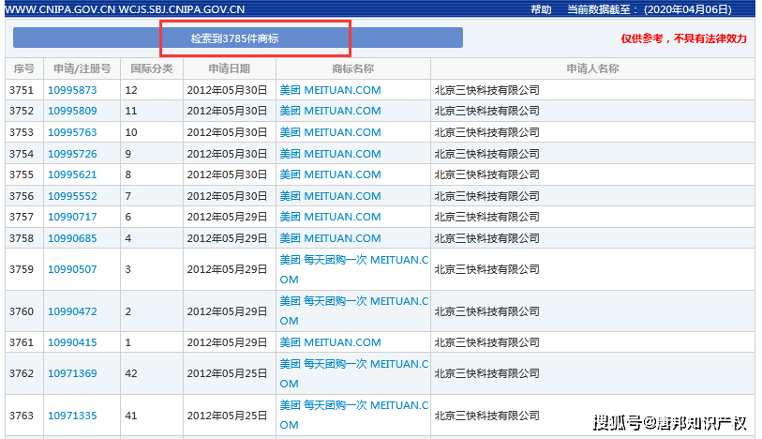Viewport: 762px width, 439px height.
Task: Click the 申请日期 column header
Action: [230, 68]
